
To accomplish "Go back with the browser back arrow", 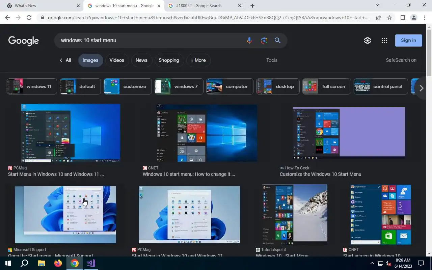I will point(7,18).
